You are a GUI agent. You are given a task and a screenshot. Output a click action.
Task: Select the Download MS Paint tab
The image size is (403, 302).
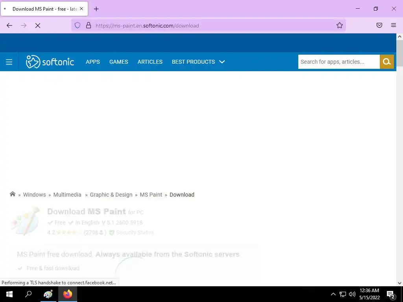coord(44,9)
